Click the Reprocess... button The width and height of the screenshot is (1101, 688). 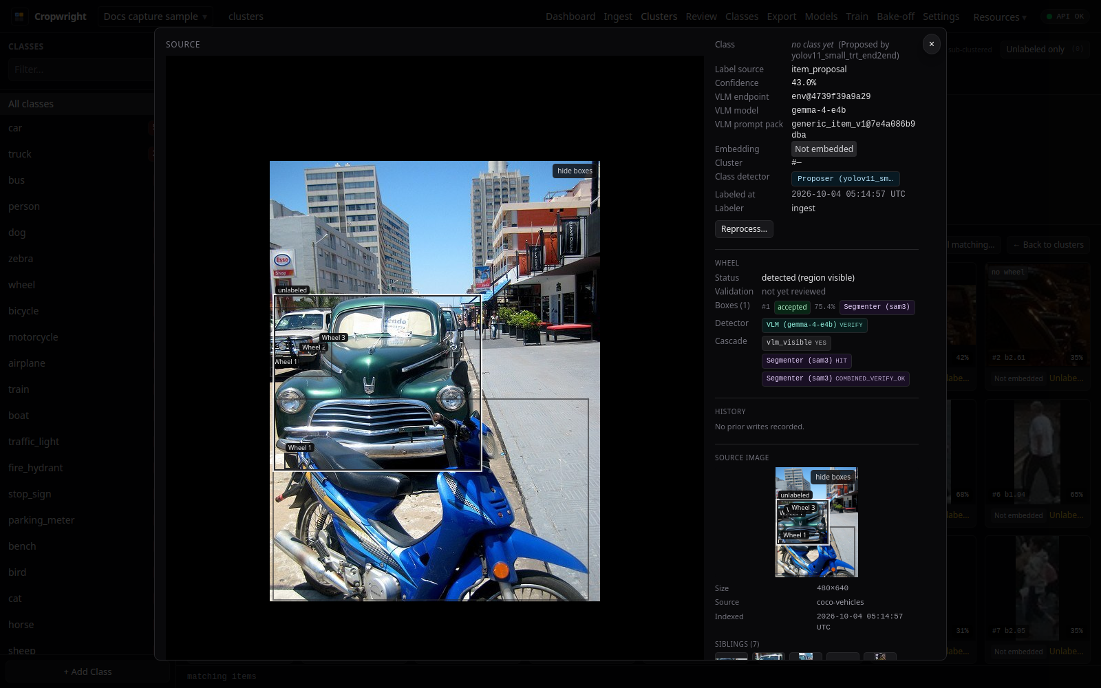744,229
